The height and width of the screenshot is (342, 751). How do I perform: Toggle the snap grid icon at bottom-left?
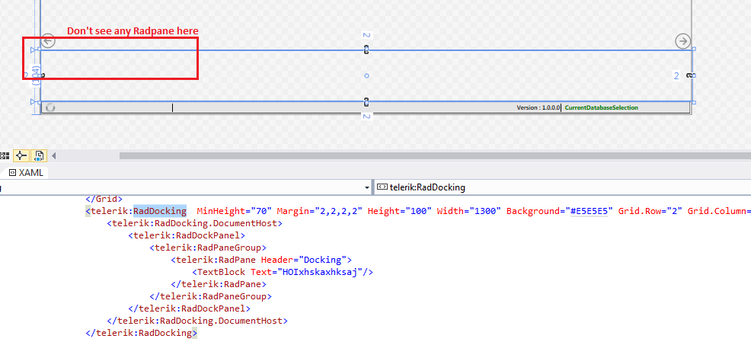click(x=5, y=155)
